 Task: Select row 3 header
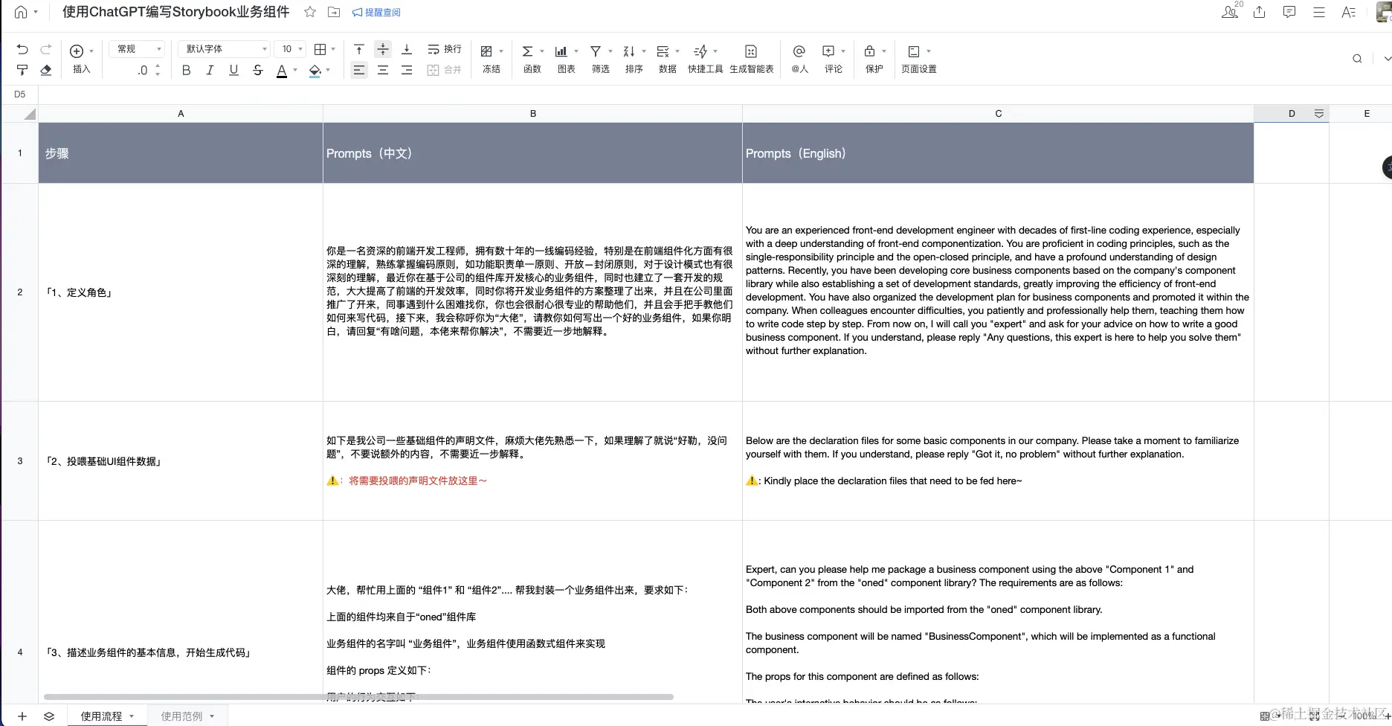click(20, 461)
